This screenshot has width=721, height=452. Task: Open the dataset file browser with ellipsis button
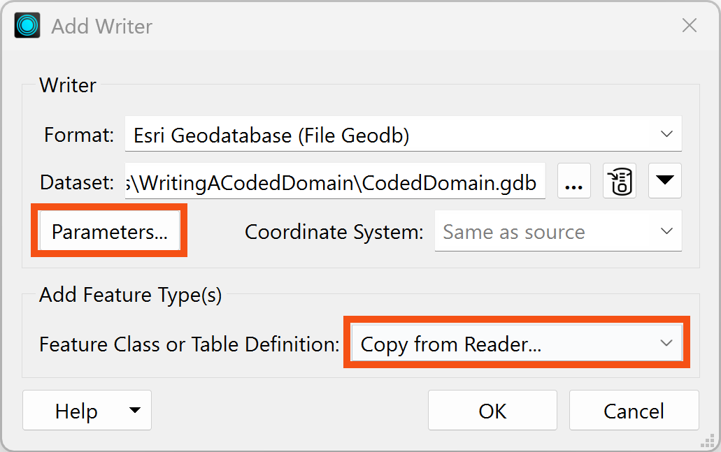[573, 181]
